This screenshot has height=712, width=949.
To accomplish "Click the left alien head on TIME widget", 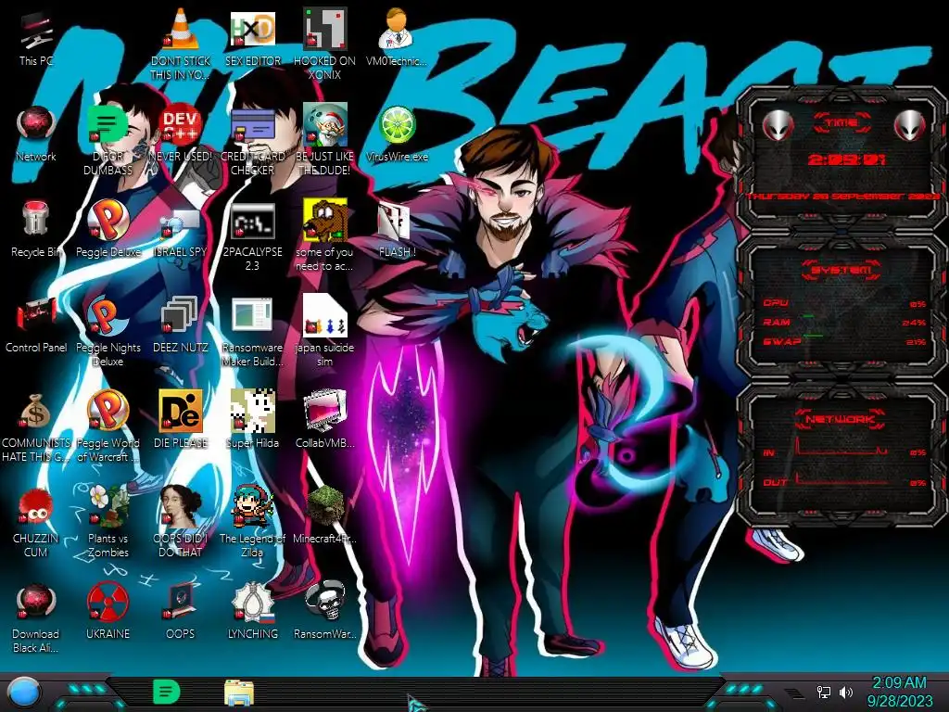I will point(778,126).
